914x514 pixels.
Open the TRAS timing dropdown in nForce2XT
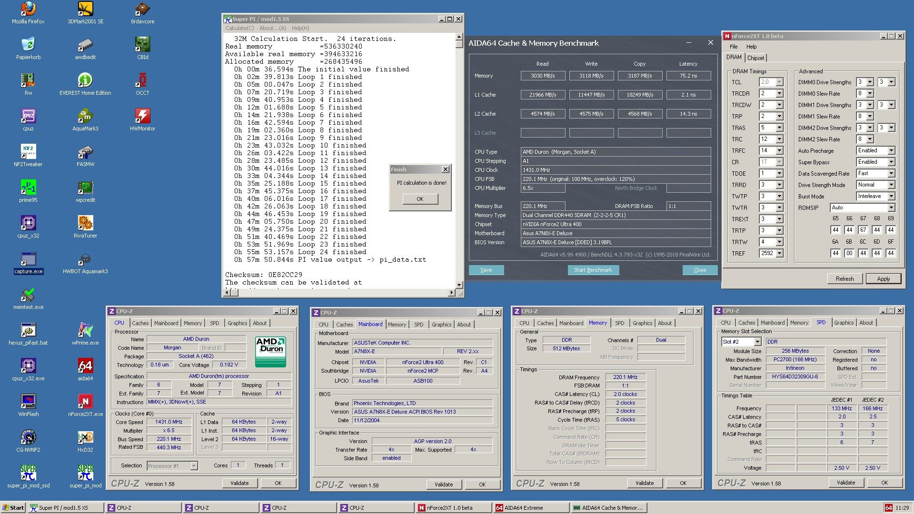[779, 128]
